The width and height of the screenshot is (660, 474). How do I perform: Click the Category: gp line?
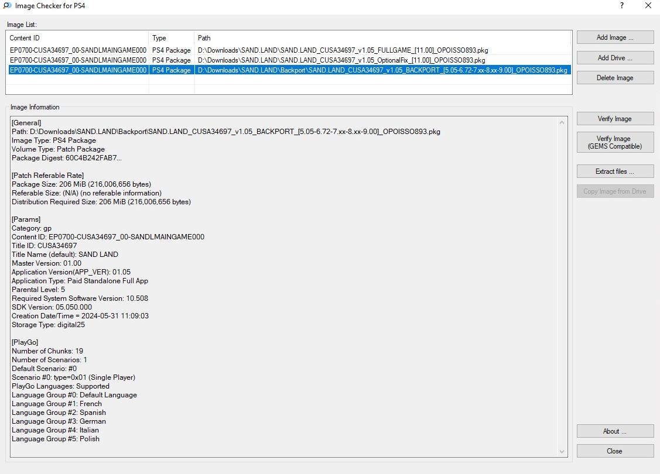32,228
